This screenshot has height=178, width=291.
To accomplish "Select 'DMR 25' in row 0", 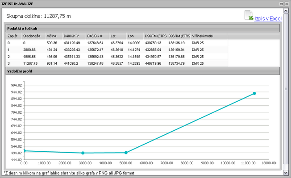I will 198,43.
